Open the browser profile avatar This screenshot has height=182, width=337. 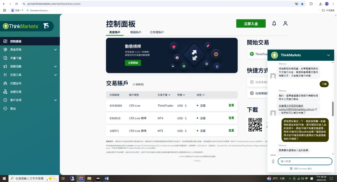tap(327, 4)
